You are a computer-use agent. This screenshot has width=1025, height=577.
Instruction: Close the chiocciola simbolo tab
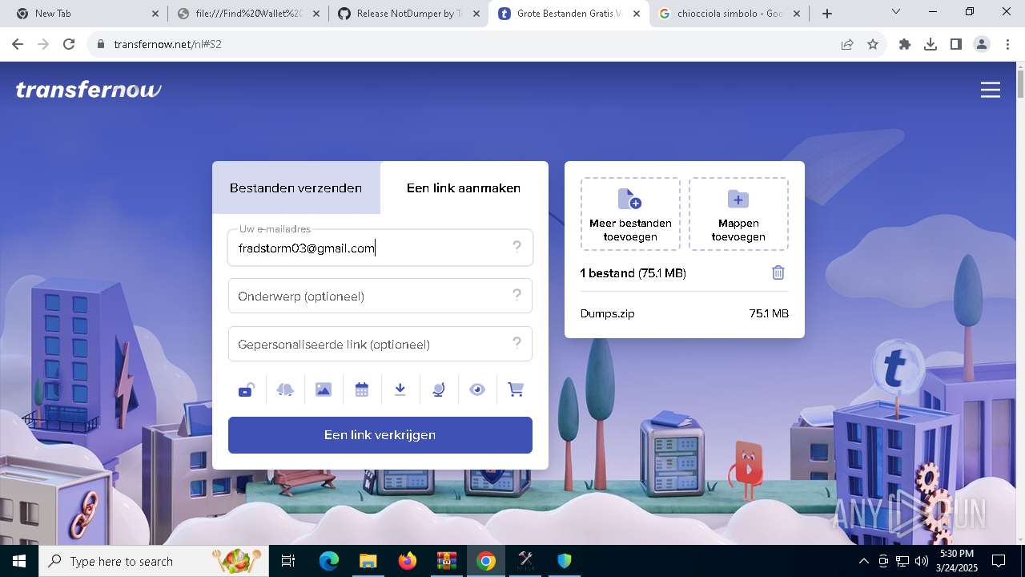click(x=796, y=14)
